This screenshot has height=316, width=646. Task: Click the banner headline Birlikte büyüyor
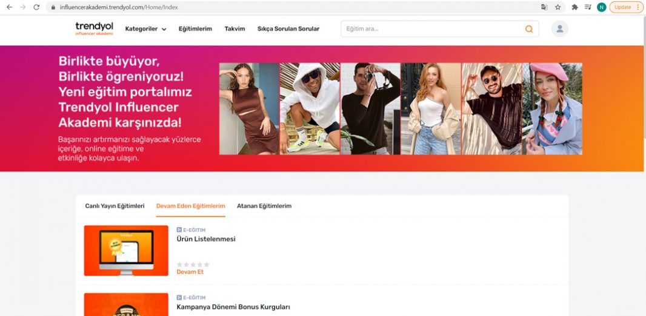pyautogui.click(x=108, y=61)
